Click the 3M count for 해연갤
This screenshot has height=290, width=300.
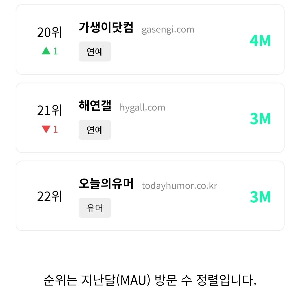click(x=260, y=119)
